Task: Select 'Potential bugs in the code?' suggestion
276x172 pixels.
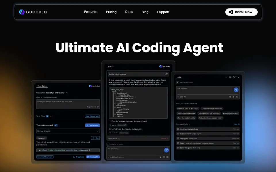Action: (x=188, y=109)
